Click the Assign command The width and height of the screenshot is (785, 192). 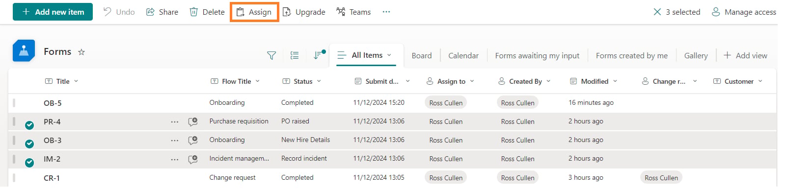tap(254, 12)
